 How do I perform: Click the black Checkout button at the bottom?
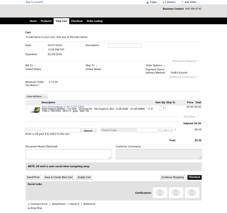pyautogui.click(x=194, y=177)
